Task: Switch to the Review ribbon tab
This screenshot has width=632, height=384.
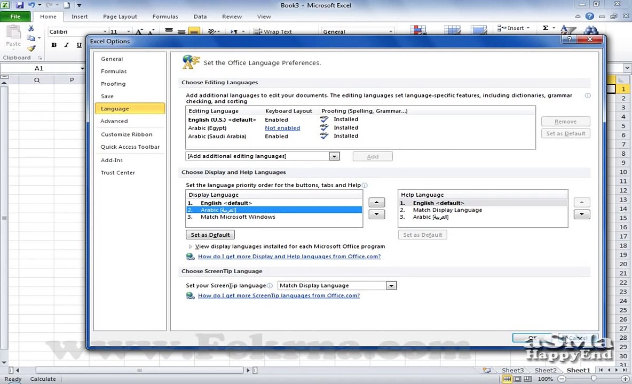Action: click(x=232, y=17)
